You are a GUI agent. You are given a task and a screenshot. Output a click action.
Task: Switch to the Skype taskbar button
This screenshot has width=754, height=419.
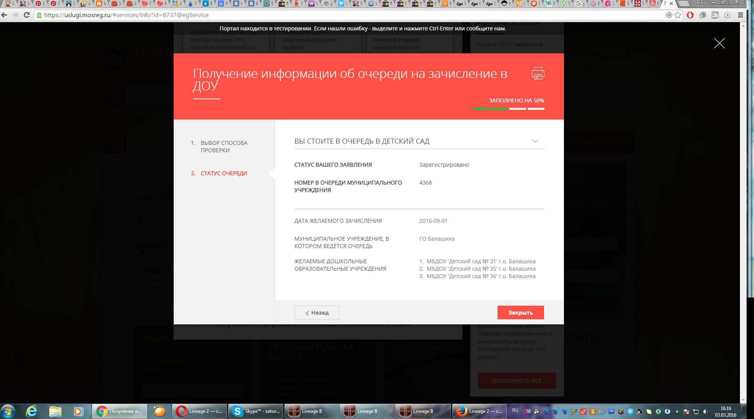255,411
